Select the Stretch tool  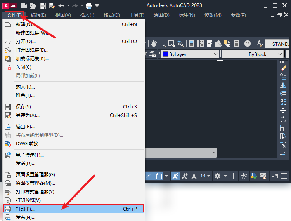283,136
